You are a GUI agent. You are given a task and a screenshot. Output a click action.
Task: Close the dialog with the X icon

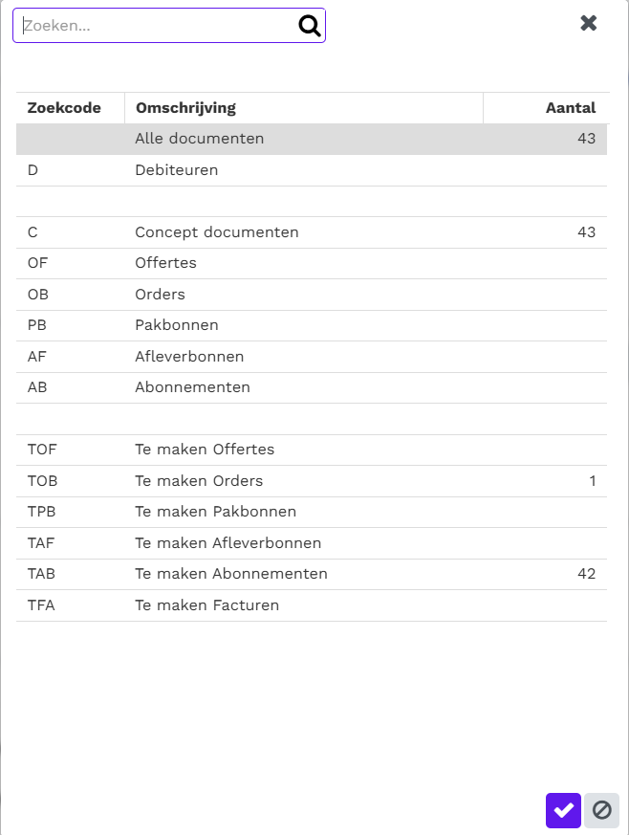589,23
